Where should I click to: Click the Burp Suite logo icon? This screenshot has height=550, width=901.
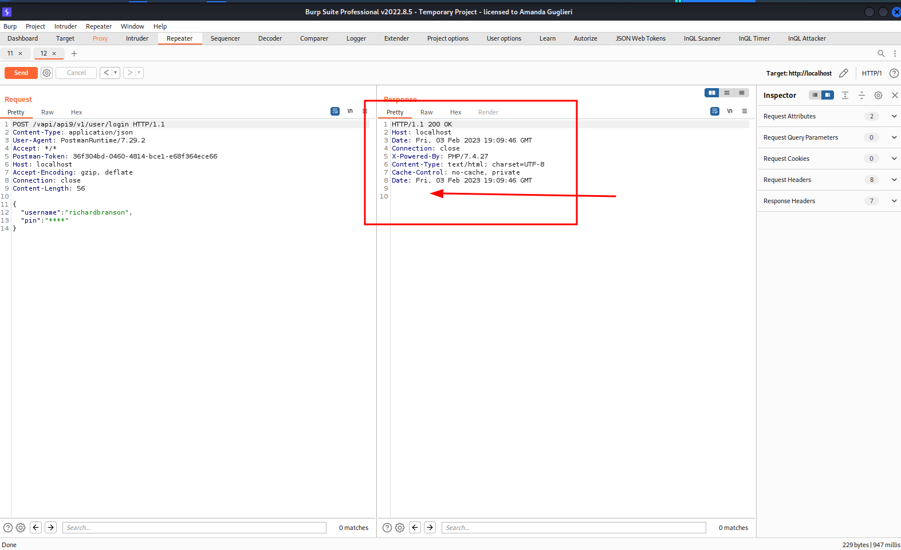(x=7, y=11)
